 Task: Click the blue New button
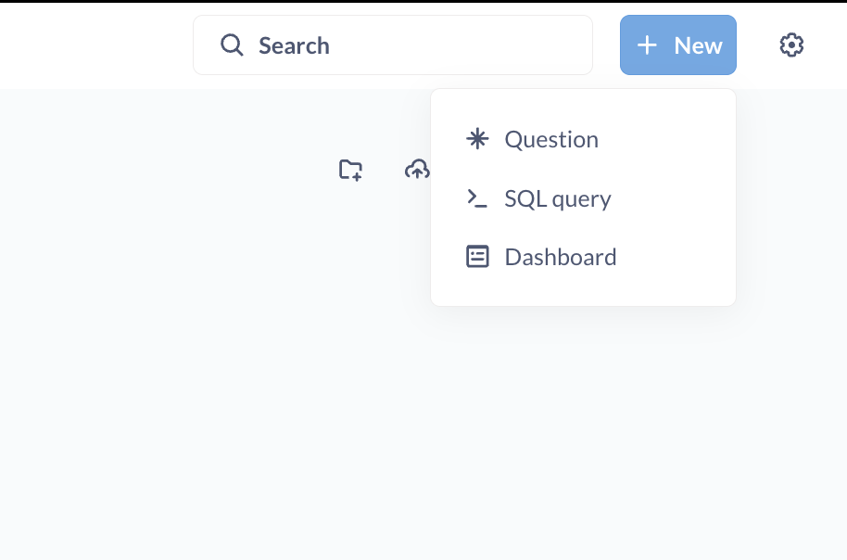click(x=677, y=45)
